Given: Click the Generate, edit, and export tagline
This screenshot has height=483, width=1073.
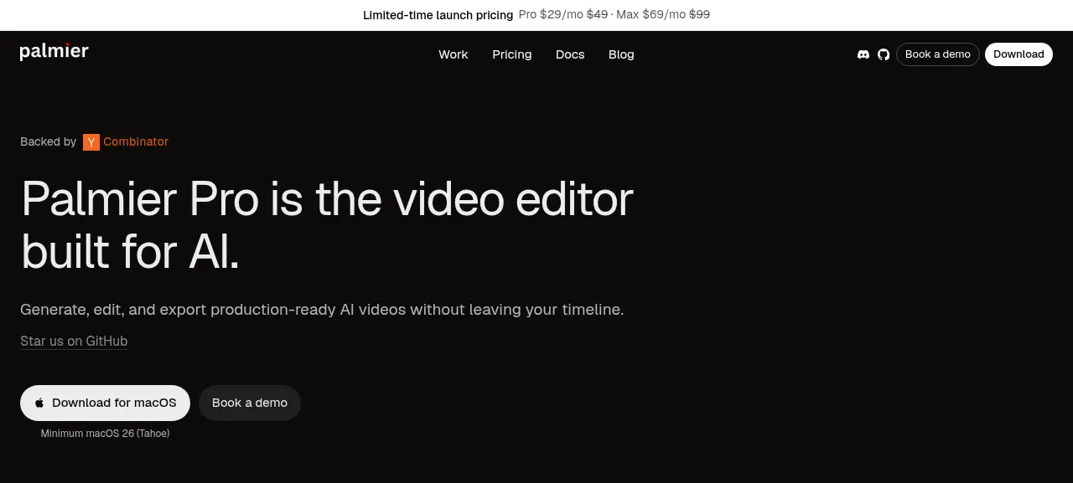Looking at the screenshot, I should (322, 310).
